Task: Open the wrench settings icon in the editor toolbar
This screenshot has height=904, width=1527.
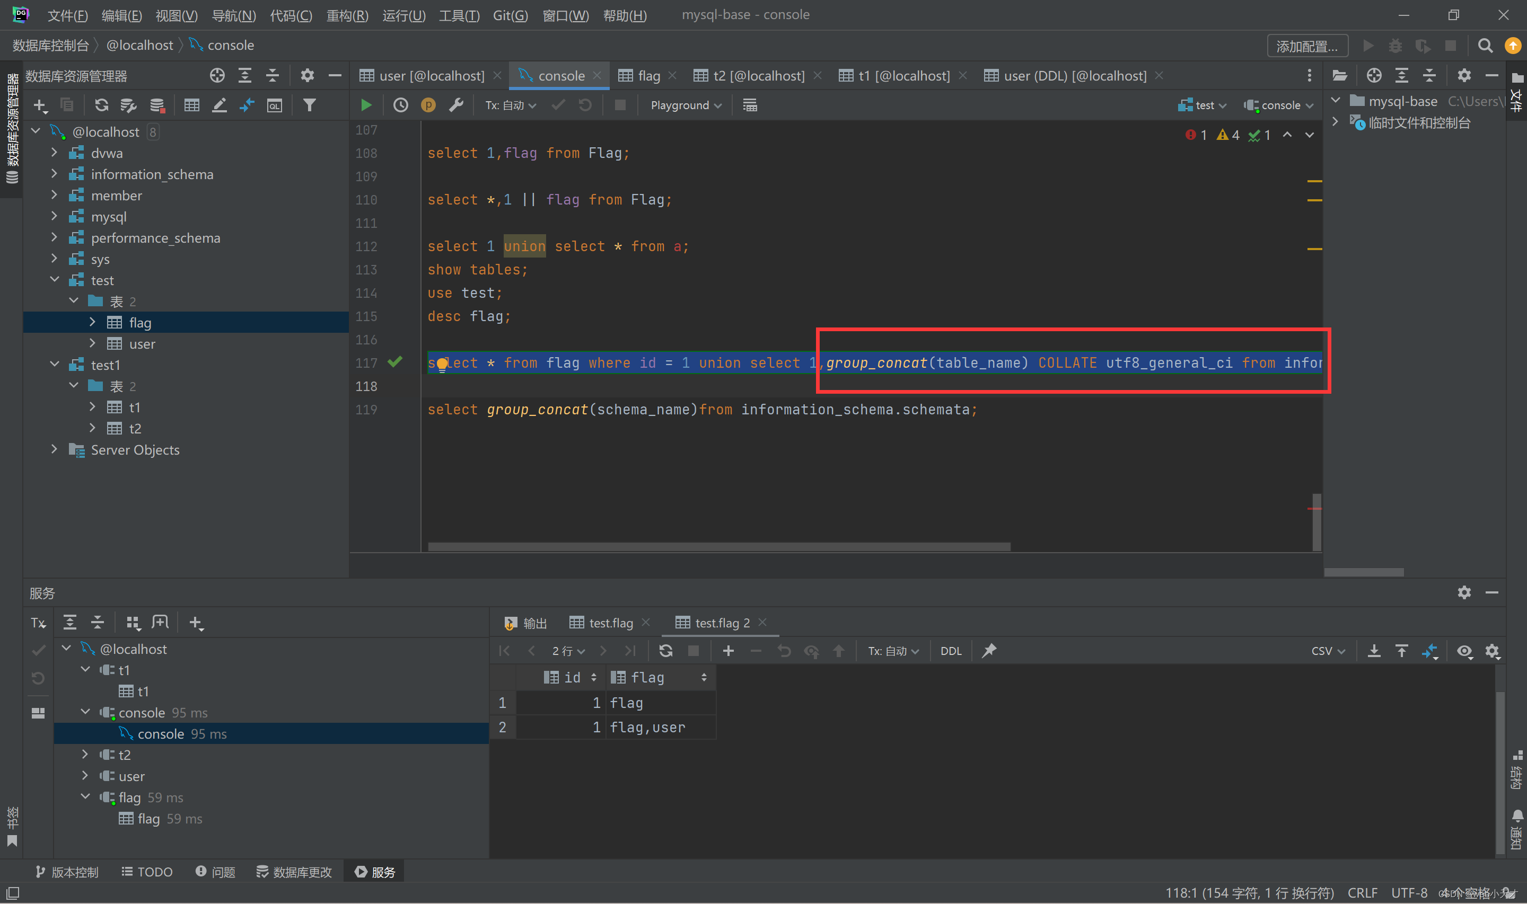Action: coord(457,105)
